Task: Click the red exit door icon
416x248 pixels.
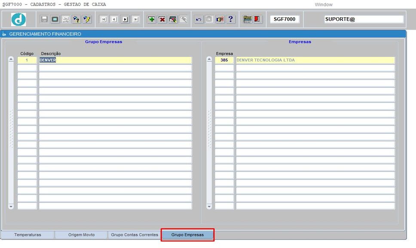Action: click(x=257, y=19)
